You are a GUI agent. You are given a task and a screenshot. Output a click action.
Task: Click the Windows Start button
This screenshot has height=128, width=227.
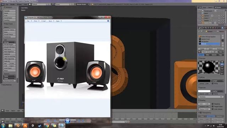3,126
